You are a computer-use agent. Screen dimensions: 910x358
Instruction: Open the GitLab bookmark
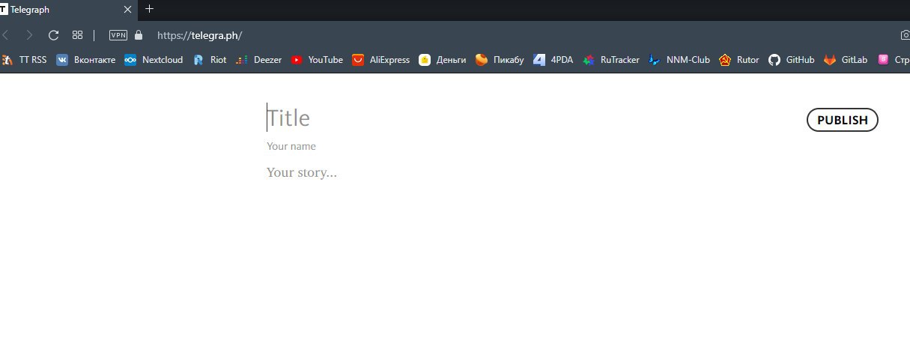pyautogui.click(x=846, y=60)
